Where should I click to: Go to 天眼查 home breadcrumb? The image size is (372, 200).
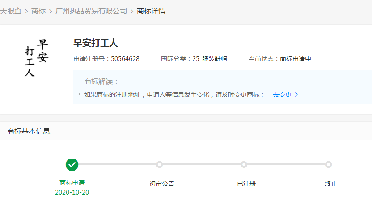(x=10, y=11)
